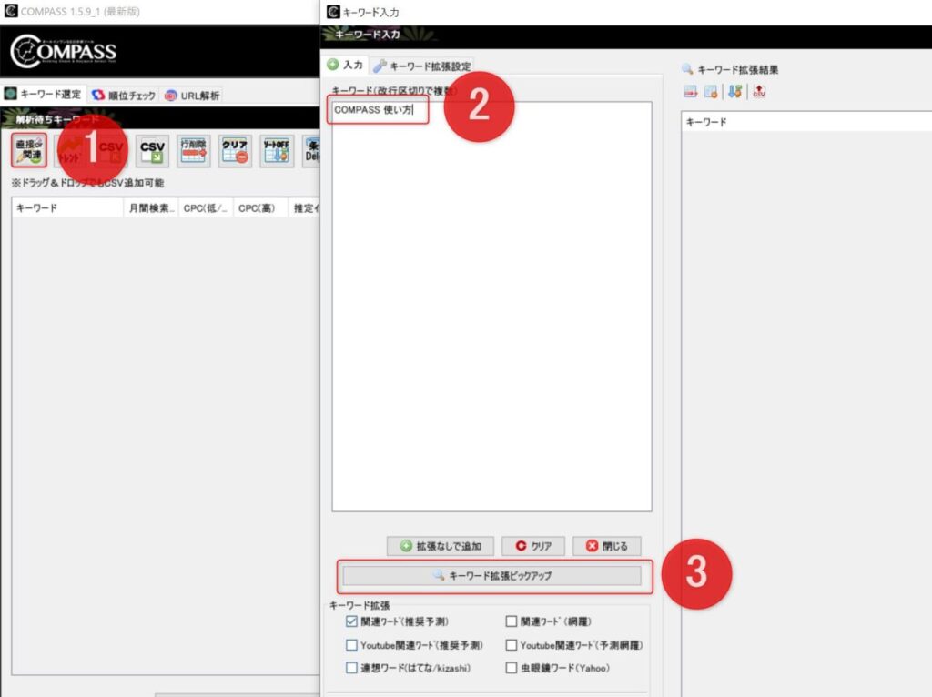The height and width of the screenshot is (697, 932).
Task: Click the CSV export icon with green arrow
Action: (x=152, y=150)
